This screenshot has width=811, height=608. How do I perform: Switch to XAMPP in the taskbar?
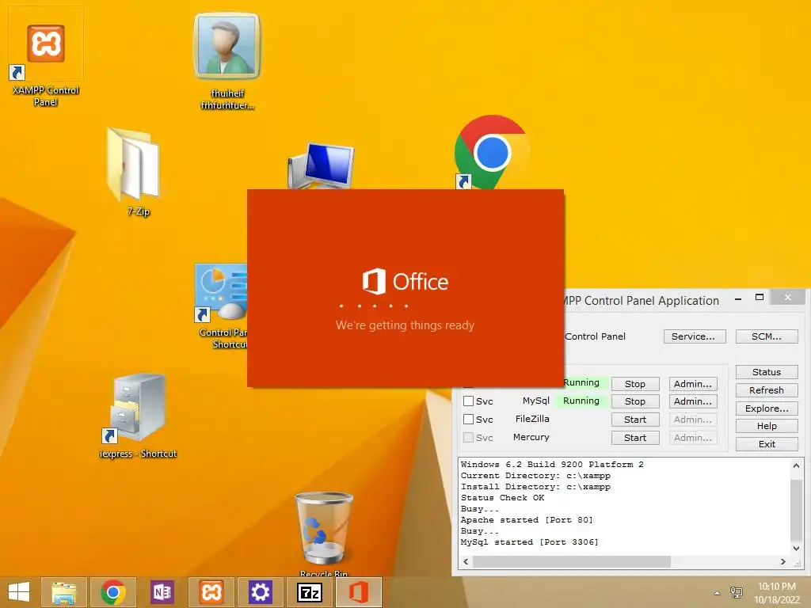[211, 592]
